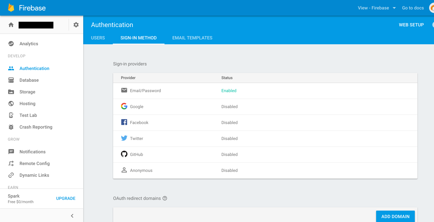Click Disabled status in Facebook row
The image size is (434, 222).
pos(230,122)
